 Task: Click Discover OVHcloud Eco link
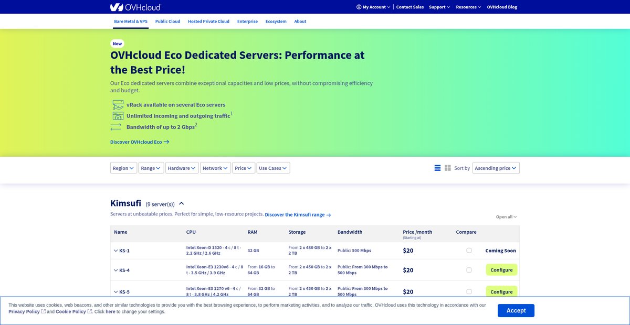click(140, 142)
